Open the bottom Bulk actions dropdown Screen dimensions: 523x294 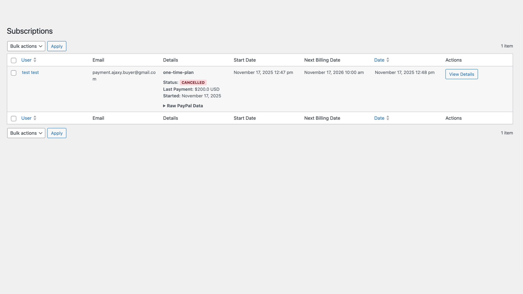click(x=26, y=133)
